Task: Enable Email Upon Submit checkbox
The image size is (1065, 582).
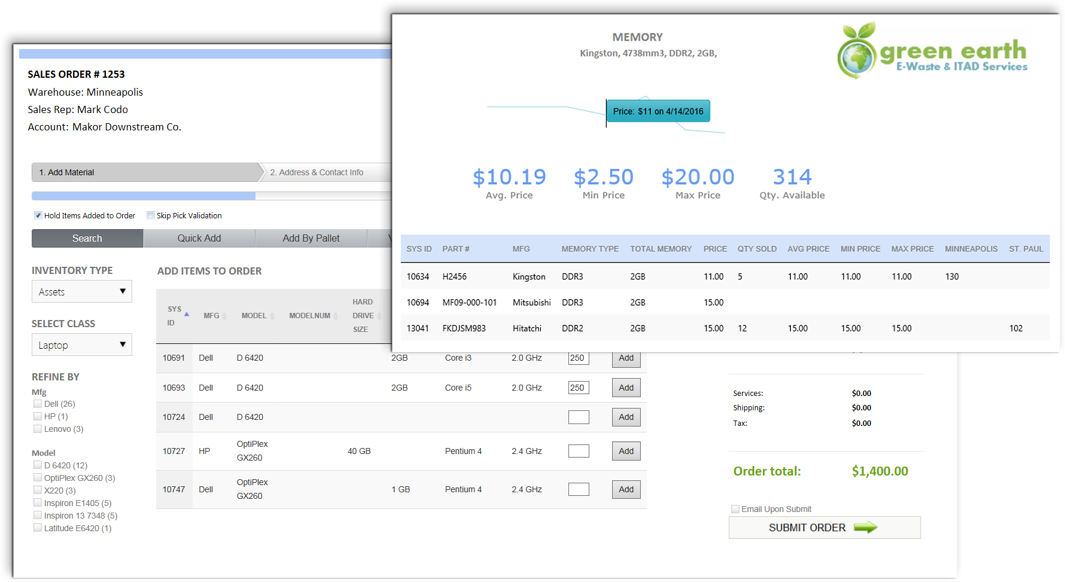Action: coord(735,509)
